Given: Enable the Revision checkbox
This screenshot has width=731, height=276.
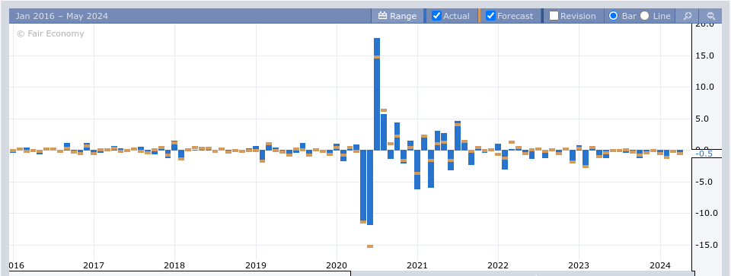Looking at the screenshot, I should (554, 16).
